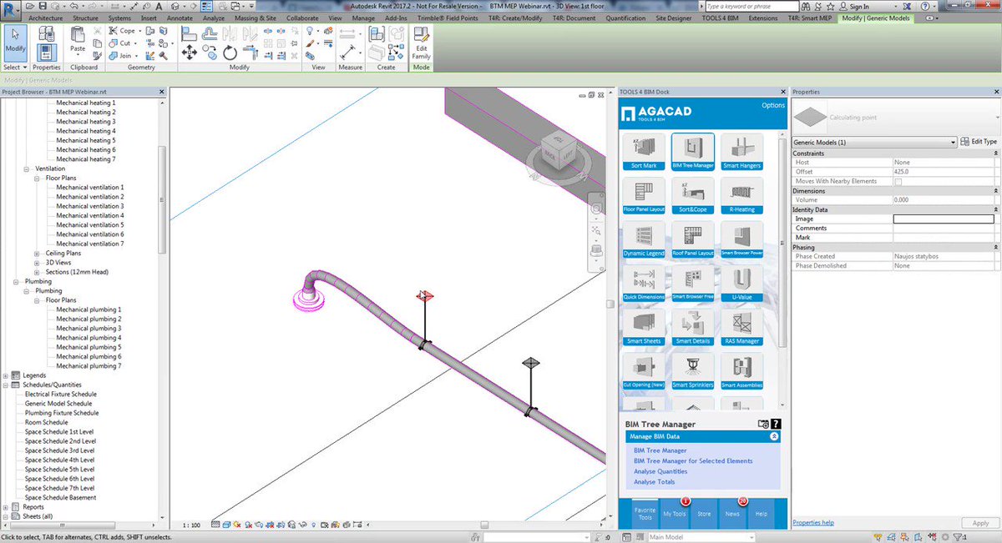1002x543 pixels.
Task: Switch to TOOLS 4 BIM ribbon tab
Action: pos(721,18)
